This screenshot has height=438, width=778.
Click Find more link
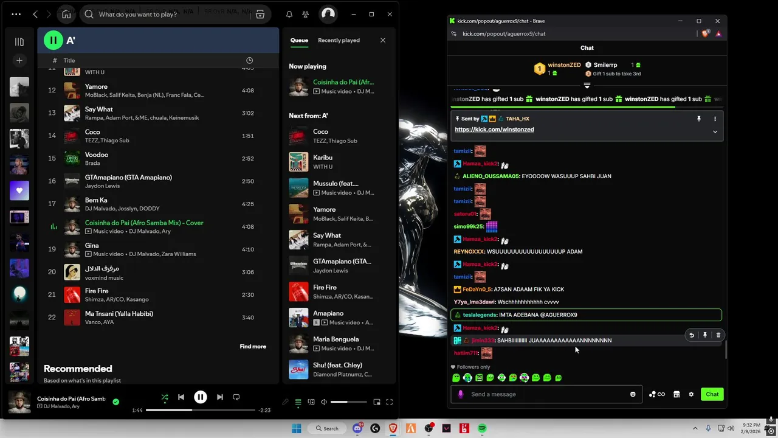pyautogui.click(x=253, y=346)
